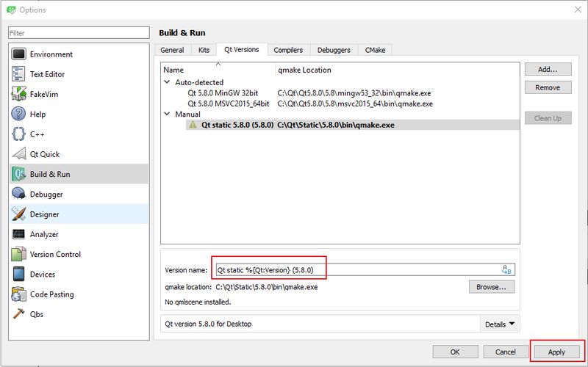Open the Qt Quick paper plane icon
588x367 pixels.
tap(19, 154)
